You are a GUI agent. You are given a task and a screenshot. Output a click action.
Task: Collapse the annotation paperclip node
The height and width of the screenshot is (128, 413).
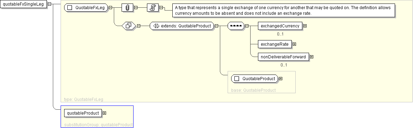[136, 8]
